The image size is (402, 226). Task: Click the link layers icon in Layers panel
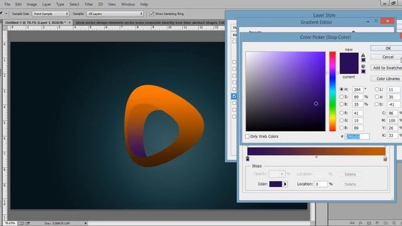(x=352, y=223)
